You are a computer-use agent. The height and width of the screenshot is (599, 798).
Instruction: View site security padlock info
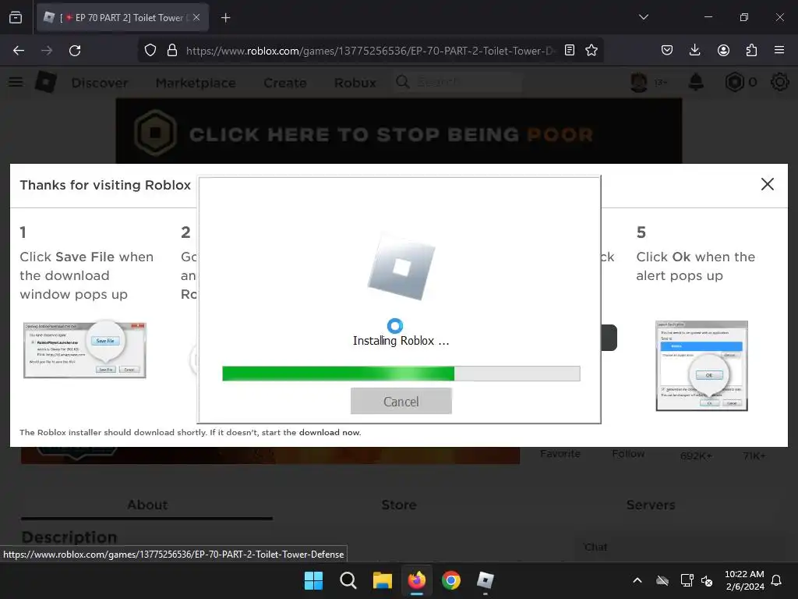172,51
